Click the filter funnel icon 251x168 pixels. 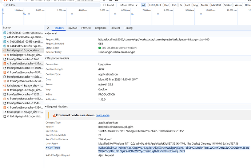tap(5, 5)
